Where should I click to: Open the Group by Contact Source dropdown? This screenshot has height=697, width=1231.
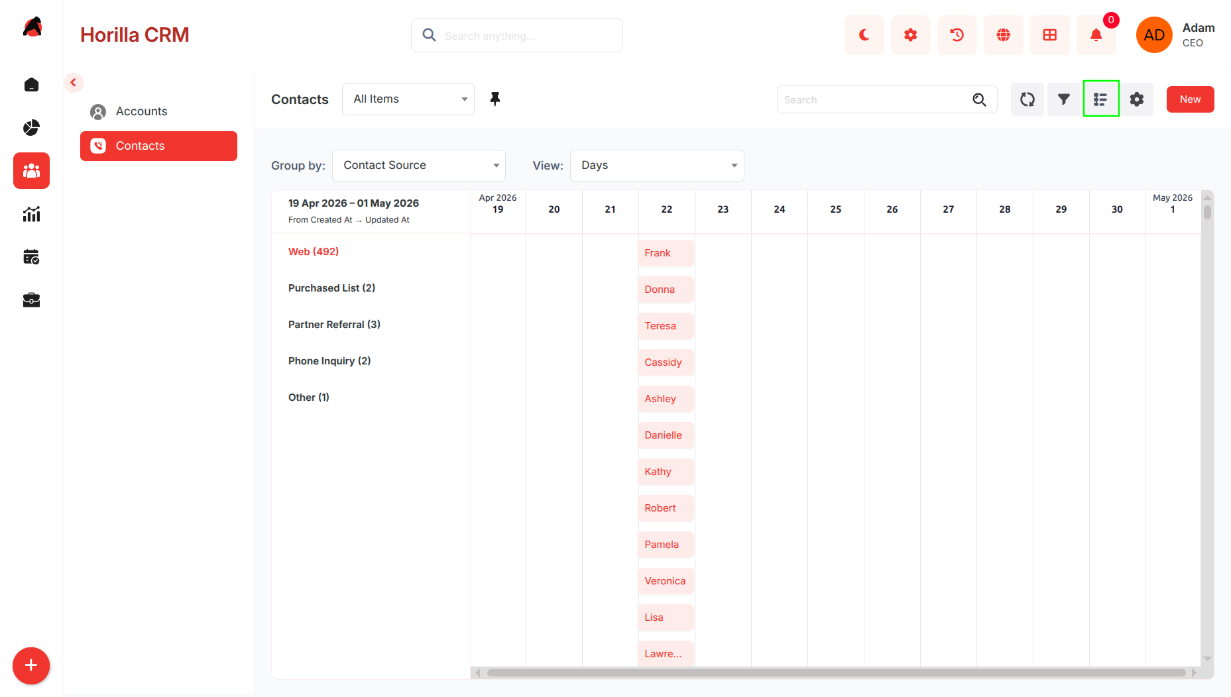pyautogui.click(x=419, y=166)
